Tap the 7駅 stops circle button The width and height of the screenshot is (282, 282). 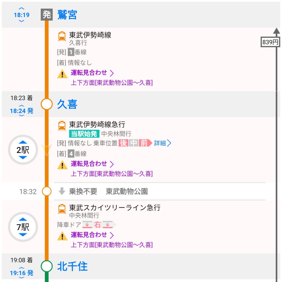[x=23, y=227]
